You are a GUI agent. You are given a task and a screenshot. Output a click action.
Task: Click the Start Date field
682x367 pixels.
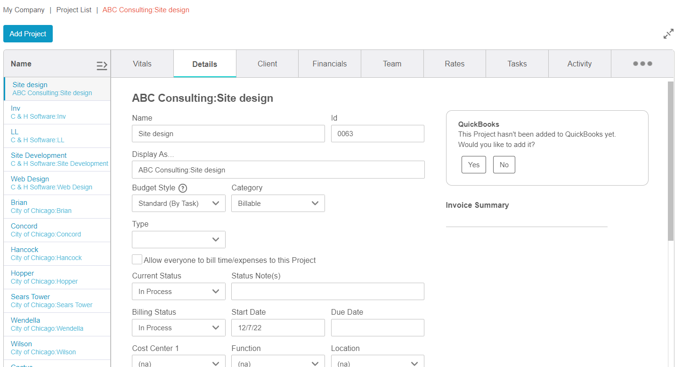click(x=278, y=327)
